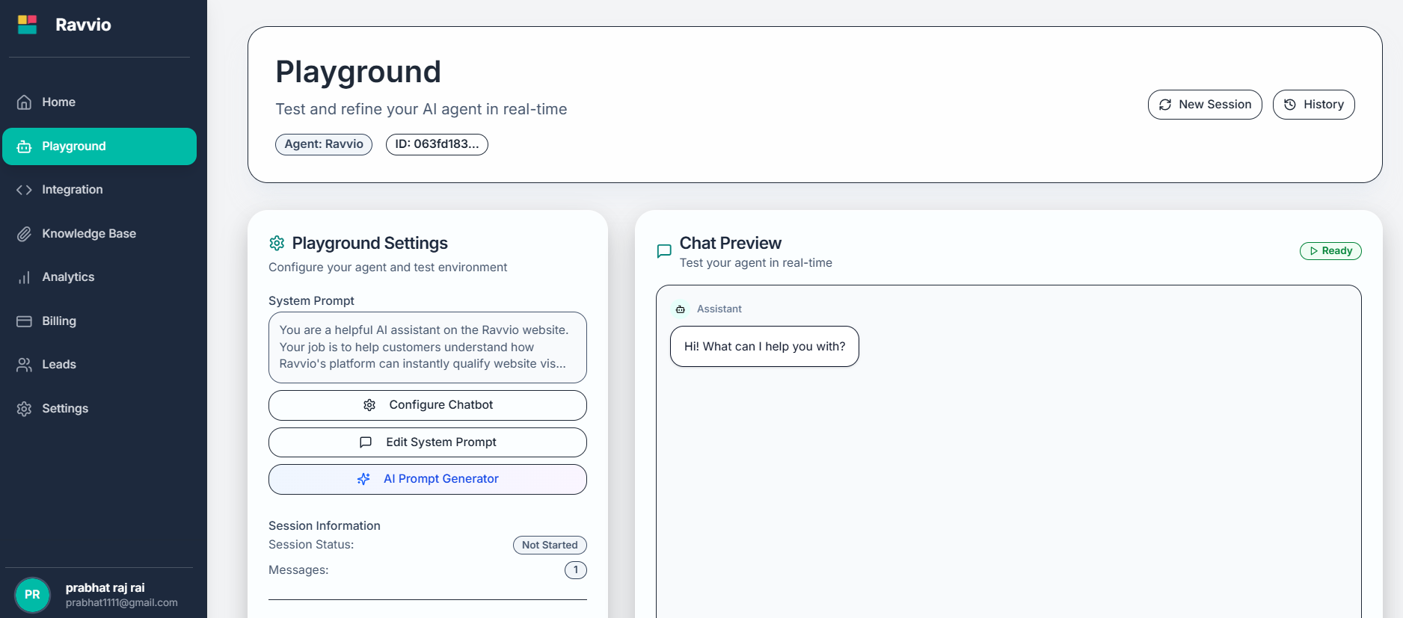Open session History

pyautogui.click(x=1314, y=105)
